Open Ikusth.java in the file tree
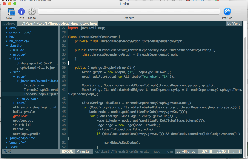Viewport: 248px width, 159px height. (x=34, y=85)
